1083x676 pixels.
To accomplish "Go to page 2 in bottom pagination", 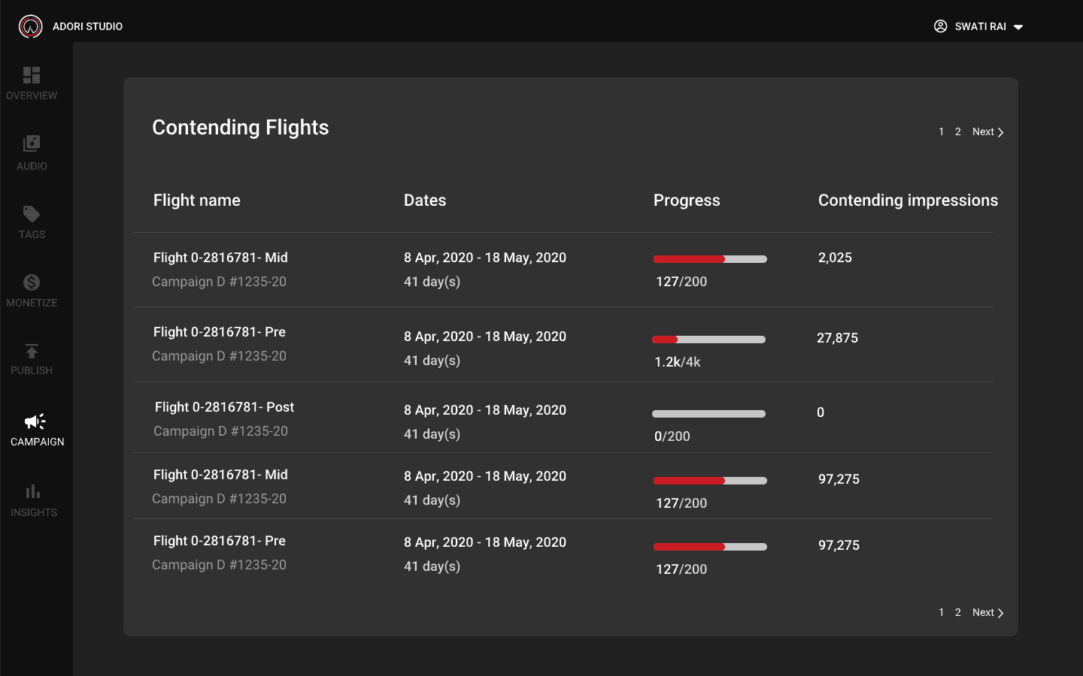I will 958,612.
